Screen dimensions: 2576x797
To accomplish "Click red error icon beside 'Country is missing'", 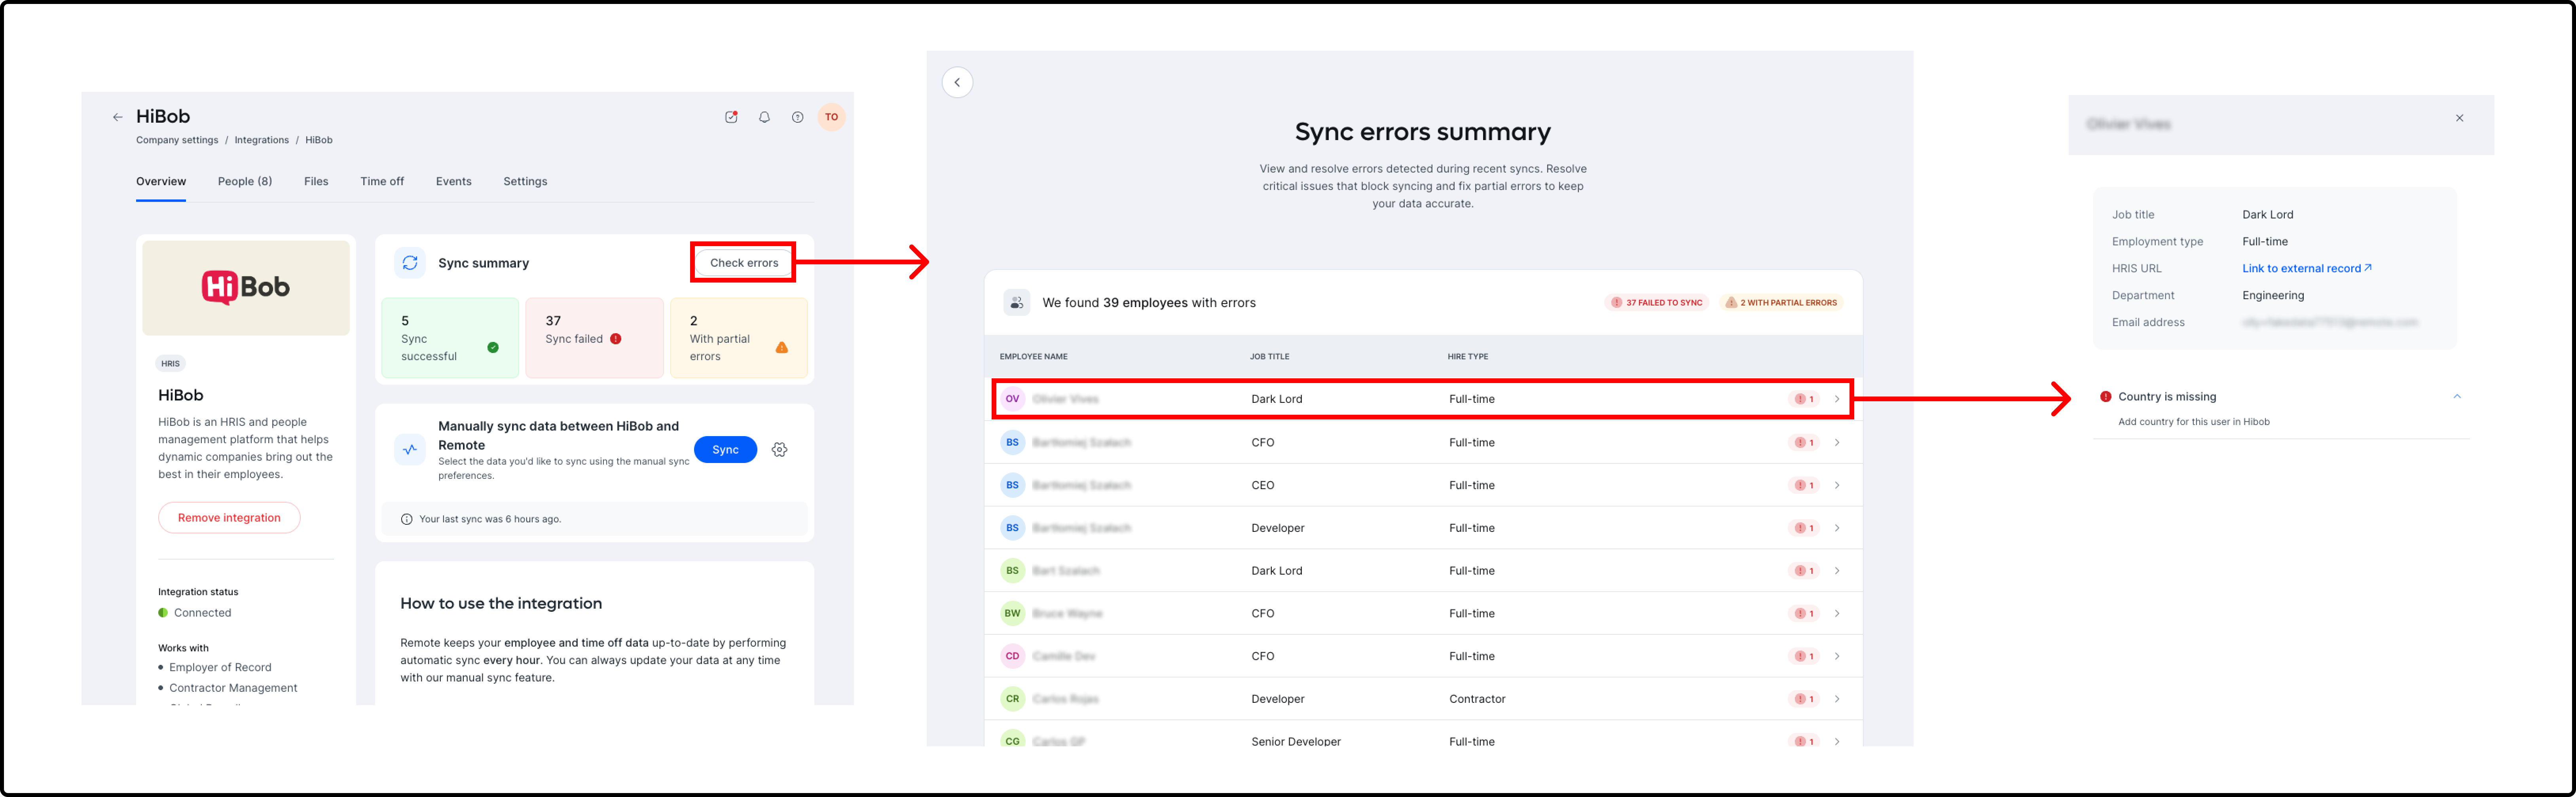I will (x=2105, y=397).
